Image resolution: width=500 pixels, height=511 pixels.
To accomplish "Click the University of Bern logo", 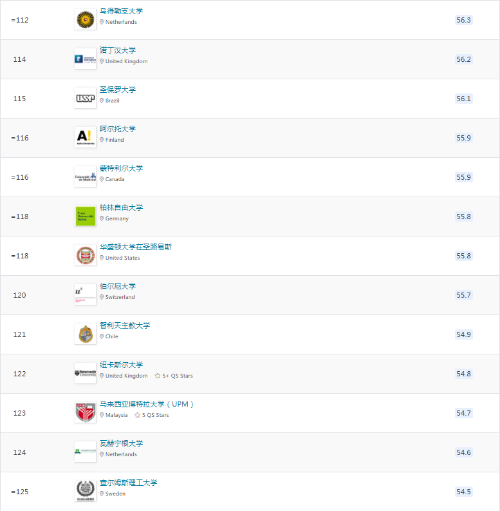I will 86,294.
